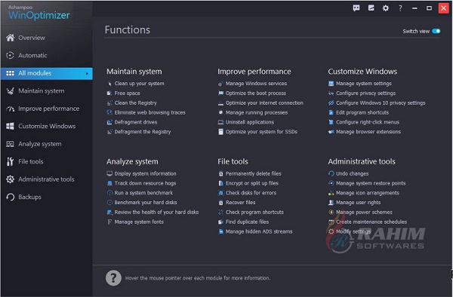Viewport: 453px width, 297px height.
Task: Click the Track down resource hogs icon
Action: [x=109, y=183]
